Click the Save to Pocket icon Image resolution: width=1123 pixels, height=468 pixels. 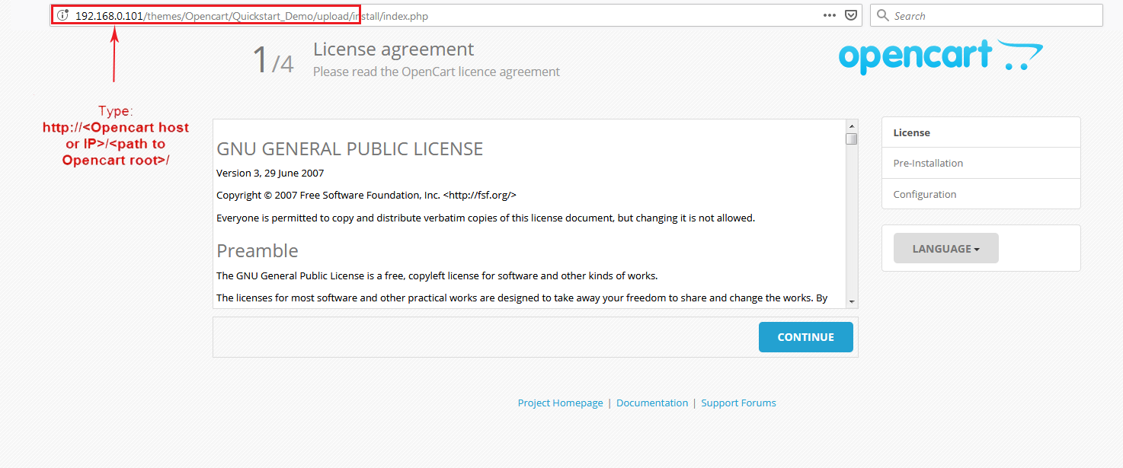pyautogui.click(x=851, y=15)
